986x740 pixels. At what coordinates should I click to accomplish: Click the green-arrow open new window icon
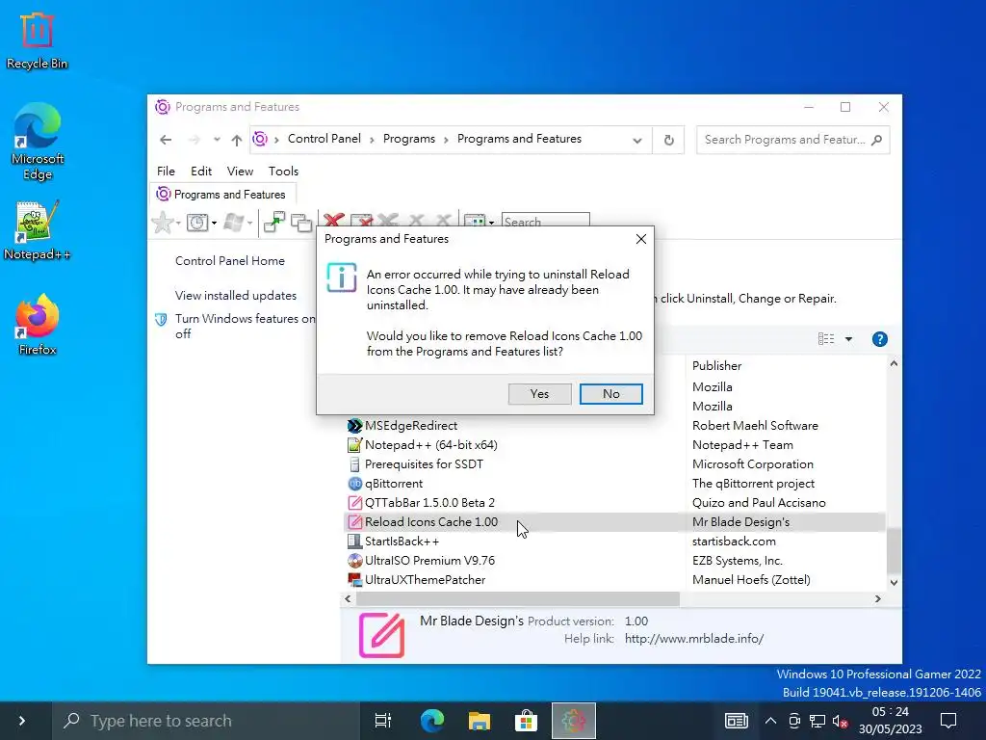274,223
